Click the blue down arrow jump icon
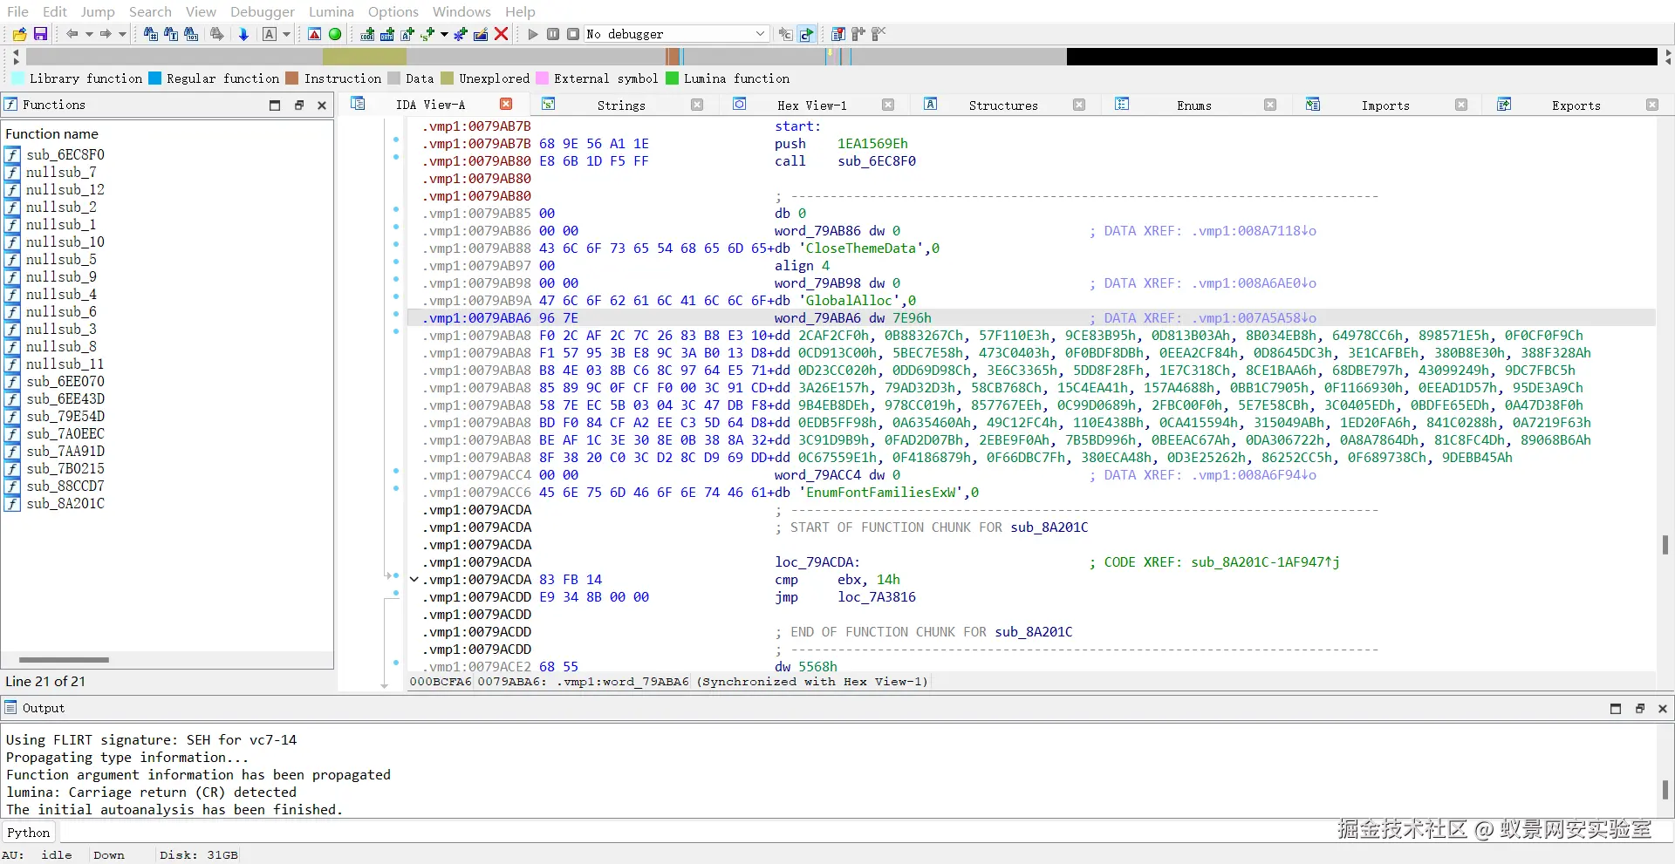Viewport: 1675px width, 864px height. [243, 34]
